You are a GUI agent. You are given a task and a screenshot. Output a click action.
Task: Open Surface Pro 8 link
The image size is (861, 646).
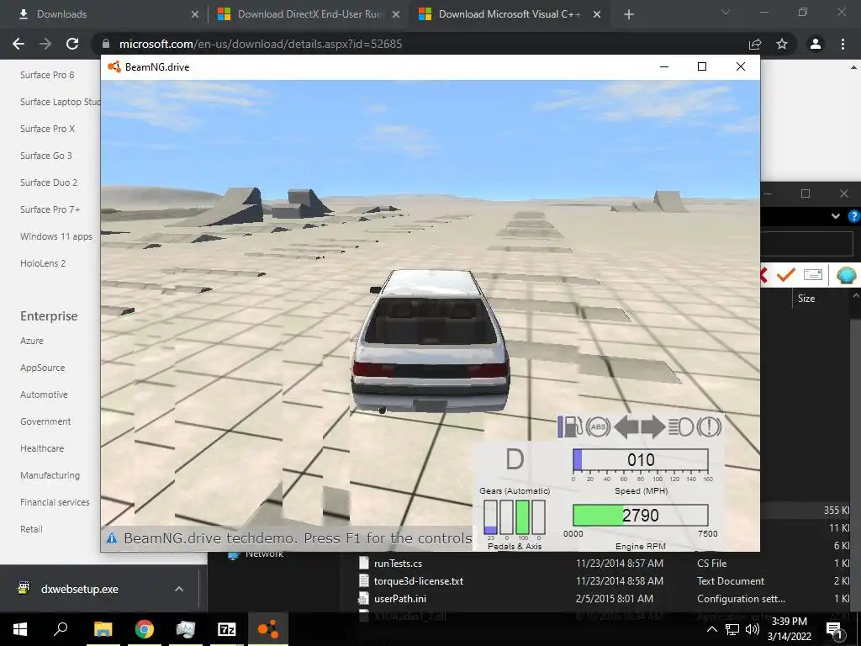pyautogui.click(x=47, y=75)
